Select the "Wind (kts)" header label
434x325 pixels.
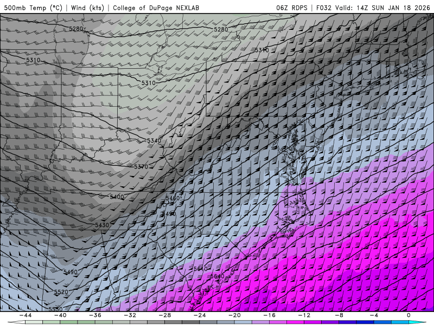point(87,8)
